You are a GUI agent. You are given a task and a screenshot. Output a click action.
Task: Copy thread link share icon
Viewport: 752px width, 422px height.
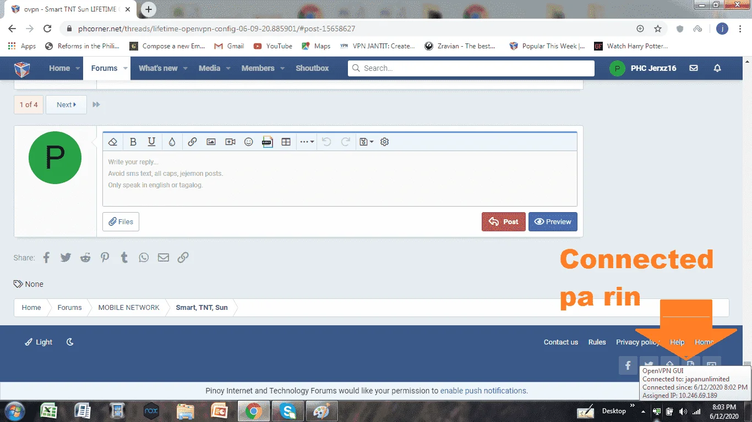pyautogui.click(x=183, y=257)
